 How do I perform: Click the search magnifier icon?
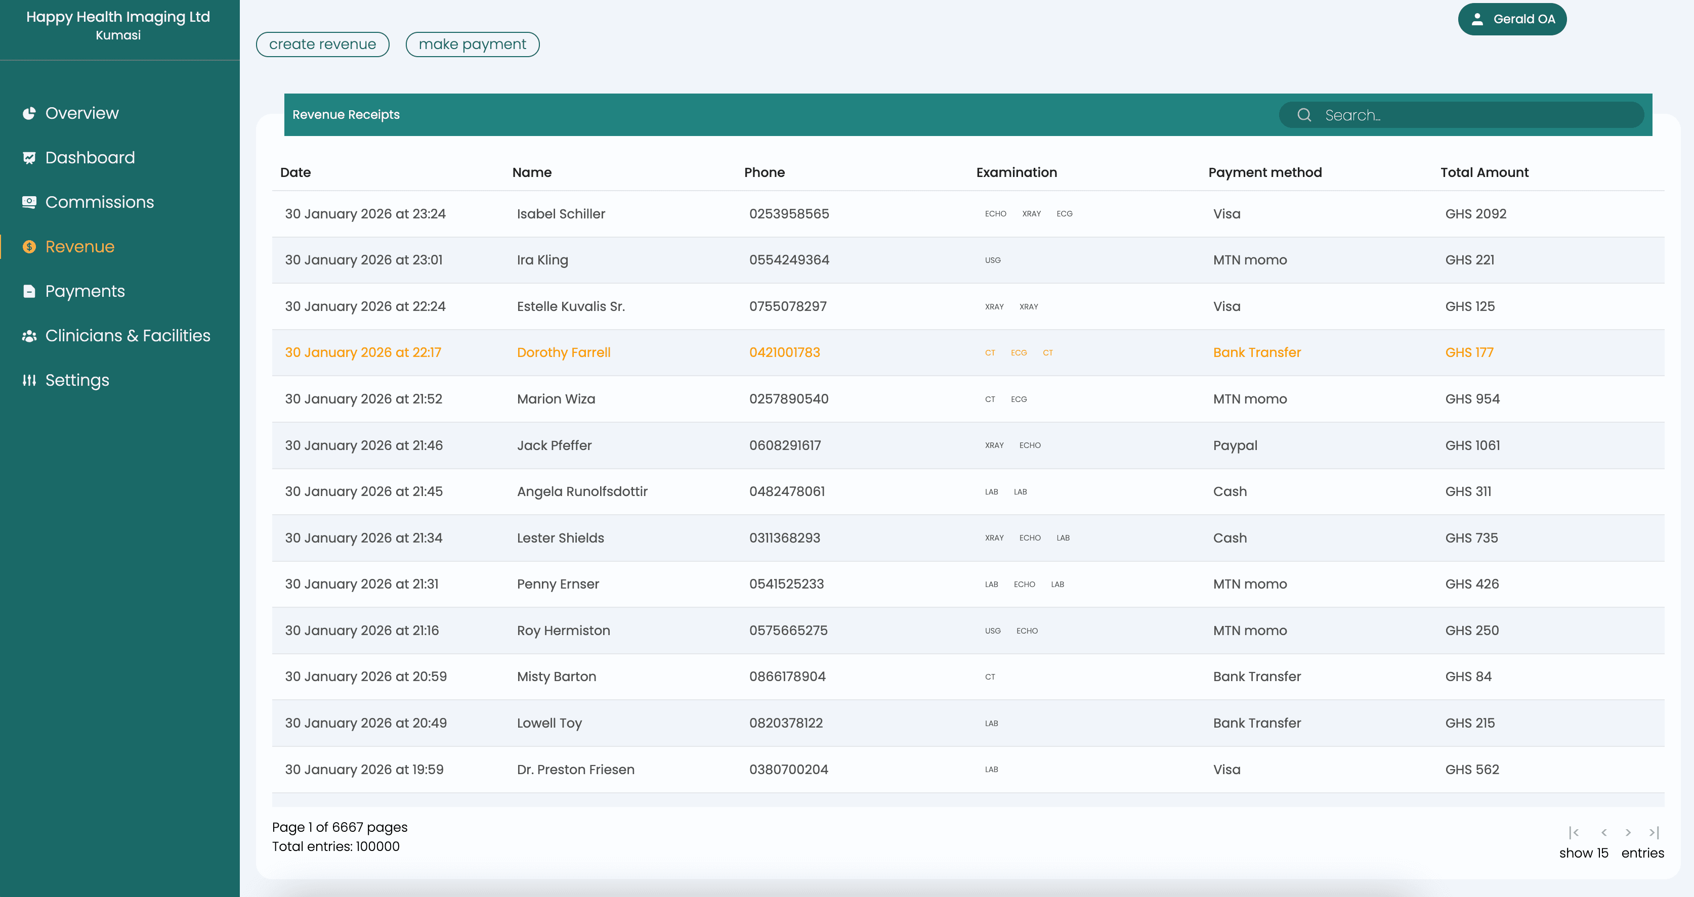(x=1304, y=115)
